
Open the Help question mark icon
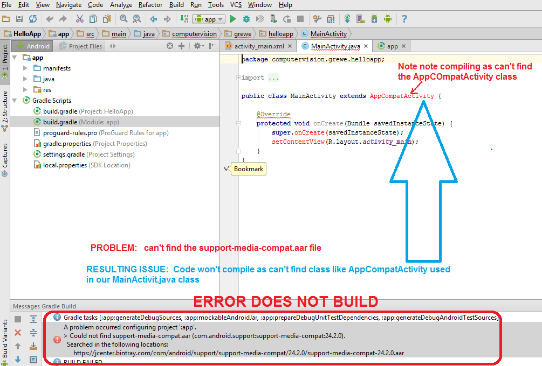(x=404, y=19)
